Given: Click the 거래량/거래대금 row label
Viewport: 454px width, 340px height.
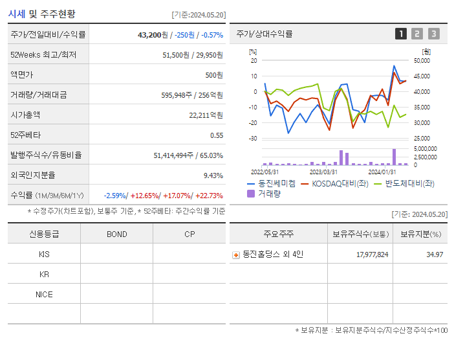Looking at the screenshot, I should 39,95.
